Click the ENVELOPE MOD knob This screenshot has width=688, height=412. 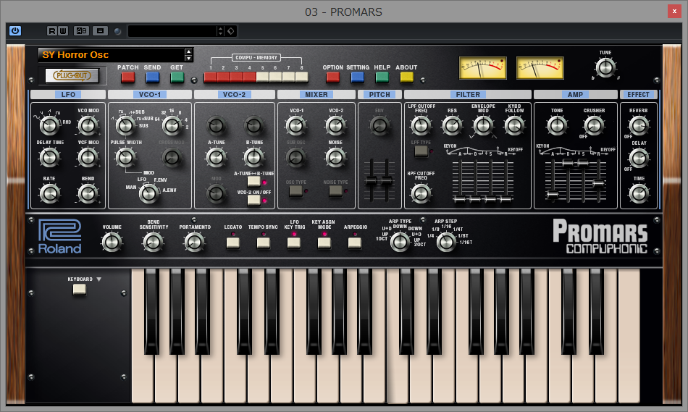pos(483,126)
